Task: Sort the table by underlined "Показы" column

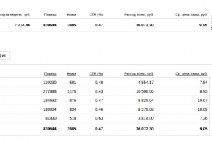Action: pos(50,73)
